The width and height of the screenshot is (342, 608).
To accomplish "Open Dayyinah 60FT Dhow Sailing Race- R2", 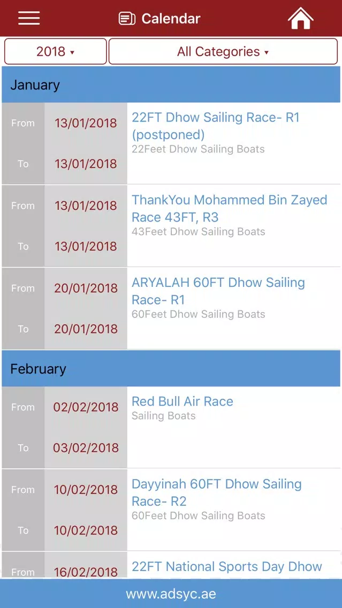I will [217, 492].
